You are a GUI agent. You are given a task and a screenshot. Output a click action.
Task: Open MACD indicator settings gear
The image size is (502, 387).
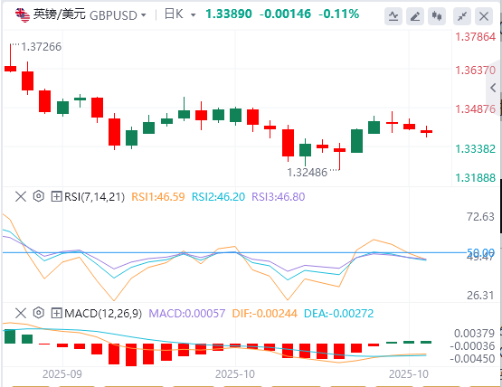click(x=38, y=313)
